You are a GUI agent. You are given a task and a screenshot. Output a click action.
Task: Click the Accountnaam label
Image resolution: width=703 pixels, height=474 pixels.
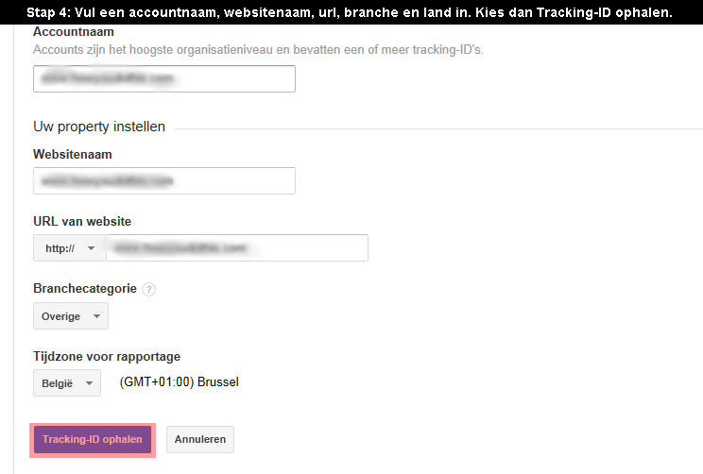pyautogui.click(x=74, y=32)
